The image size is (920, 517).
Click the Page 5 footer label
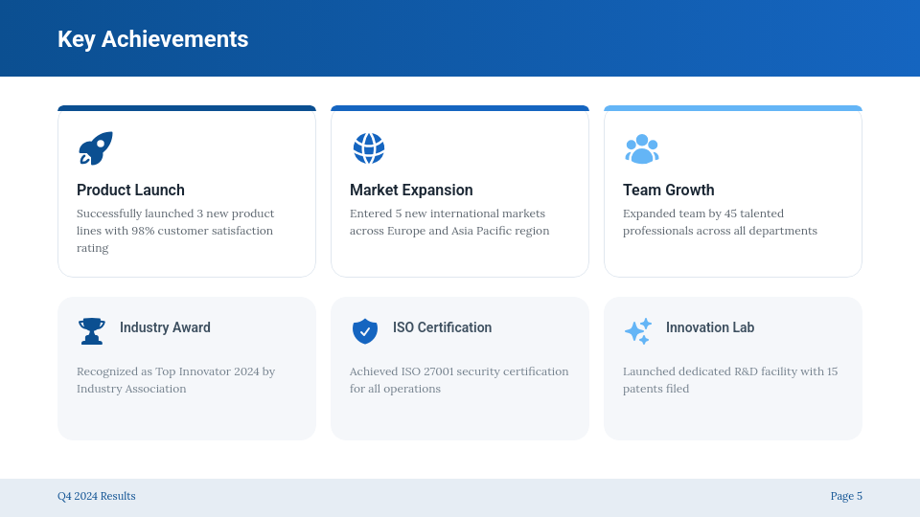point(846,496)
